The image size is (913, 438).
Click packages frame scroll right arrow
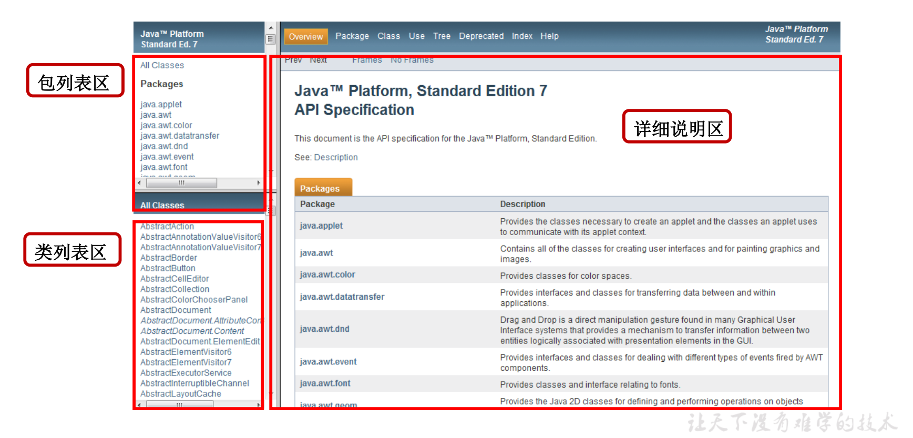pyautogui.click(x=259, y=183)
